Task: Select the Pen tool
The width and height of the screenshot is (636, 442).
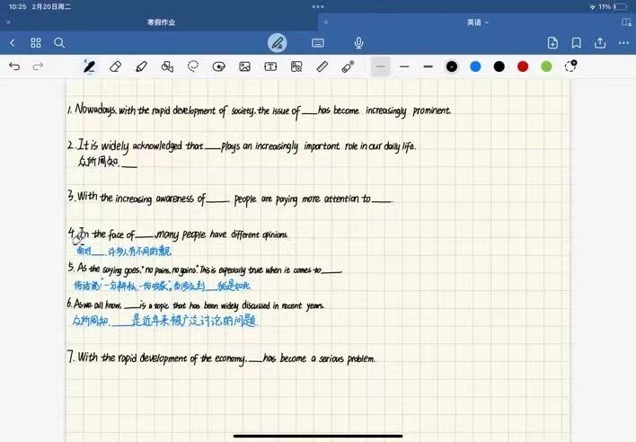Action: coord(89,66)
